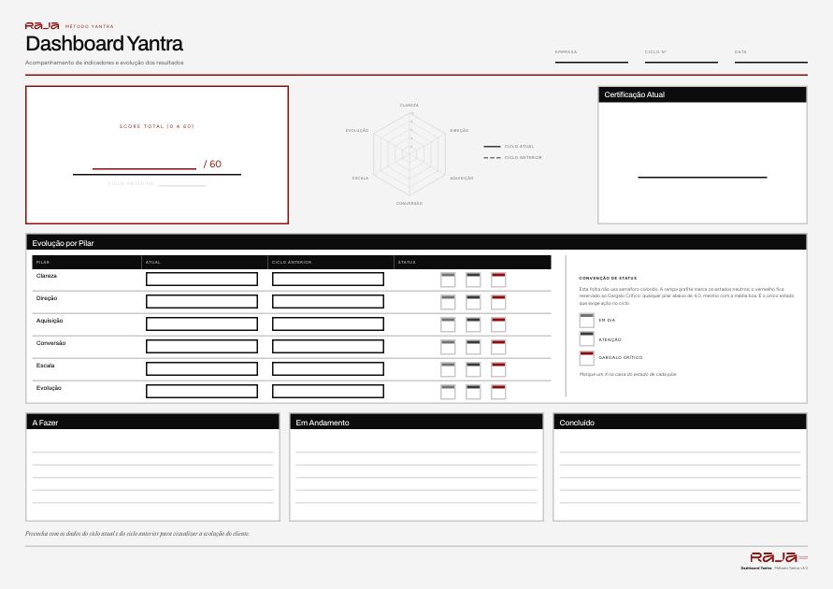This screenshot has width=833, height=589.
Task: Click the Convenção de Status heading
Action: tap(608, 279)
